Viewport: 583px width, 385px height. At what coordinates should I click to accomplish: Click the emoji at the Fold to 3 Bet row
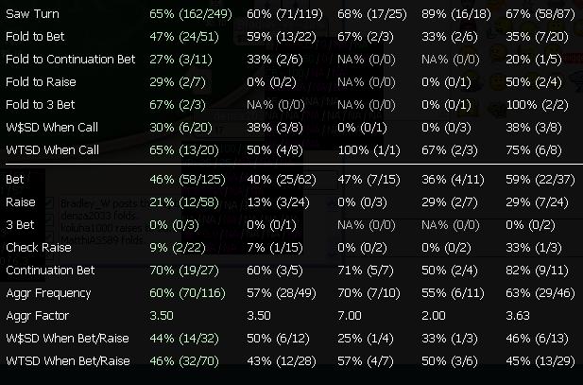pyautogui.click(x=574, y=105)
